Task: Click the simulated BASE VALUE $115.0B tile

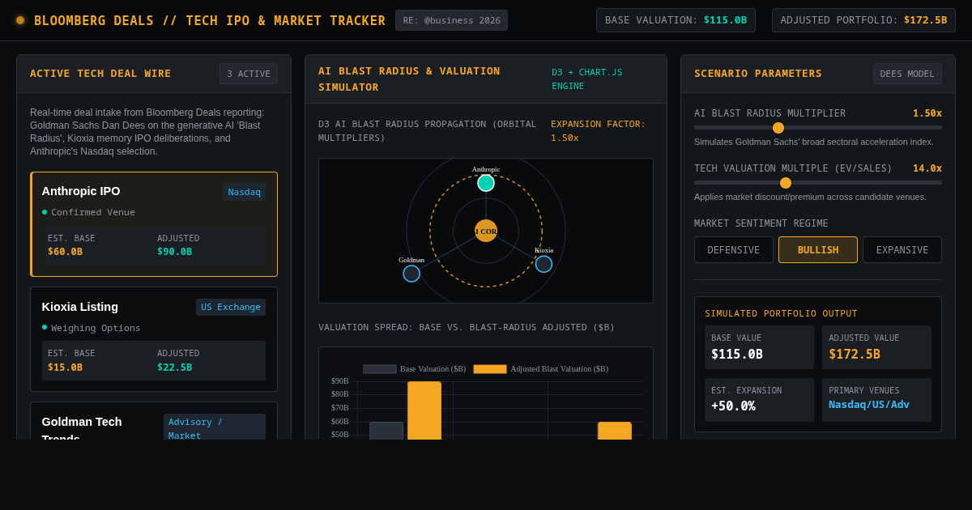Action: (759, 347)
